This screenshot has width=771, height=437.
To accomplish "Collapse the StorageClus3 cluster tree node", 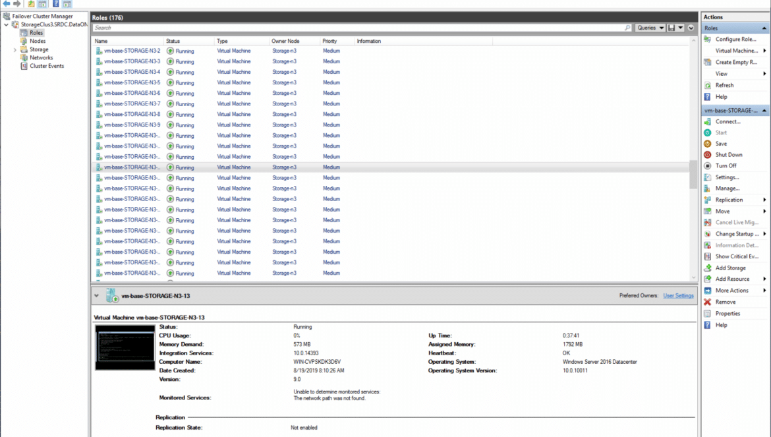I will pos(6,24).
